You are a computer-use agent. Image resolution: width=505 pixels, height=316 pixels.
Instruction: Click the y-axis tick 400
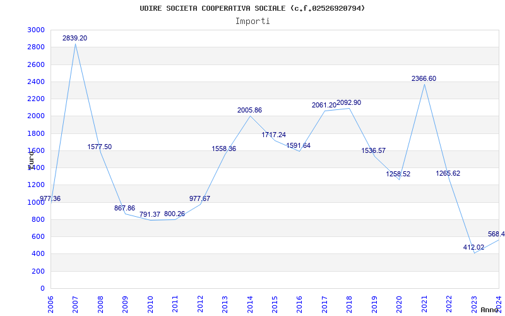click(39, 254)
